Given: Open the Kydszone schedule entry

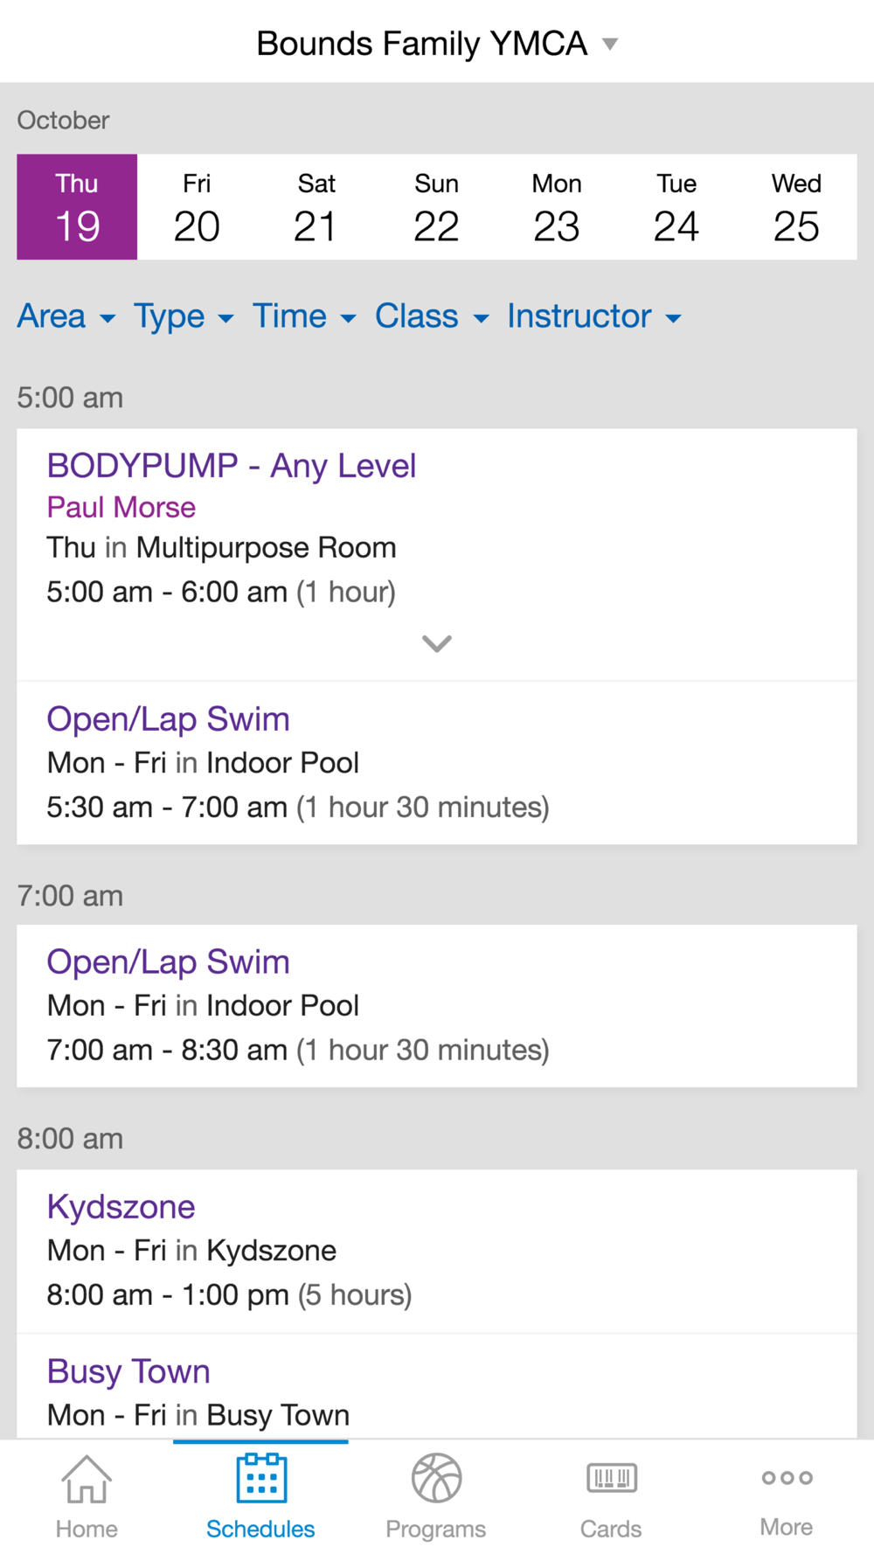Looking at the screenshot, I should tap(437, 1251).
